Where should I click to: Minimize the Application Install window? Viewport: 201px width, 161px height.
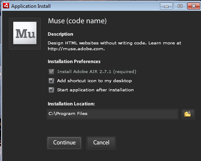click(x=166, y=6)
